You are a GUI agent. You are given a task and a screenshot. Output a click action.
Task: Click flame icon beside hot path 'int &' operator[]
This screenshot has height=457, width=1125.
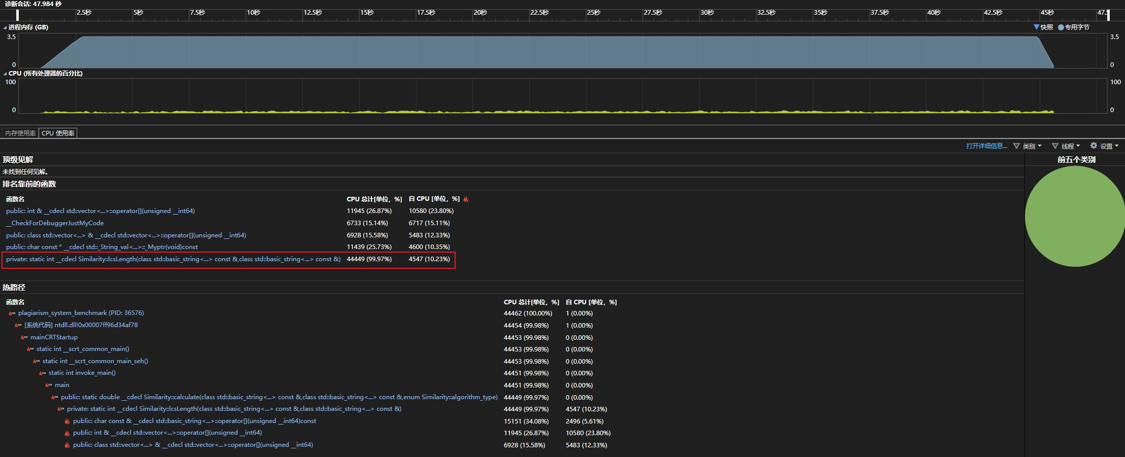tap(67, 433)
